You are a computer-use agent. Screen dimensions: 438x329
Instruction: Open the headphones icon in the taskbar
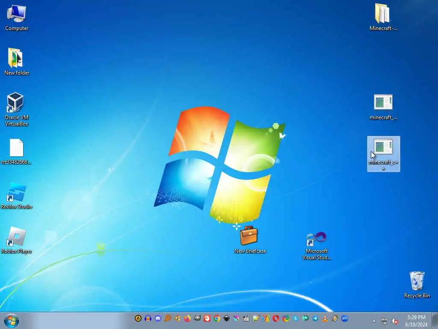(x=148, y=318)
